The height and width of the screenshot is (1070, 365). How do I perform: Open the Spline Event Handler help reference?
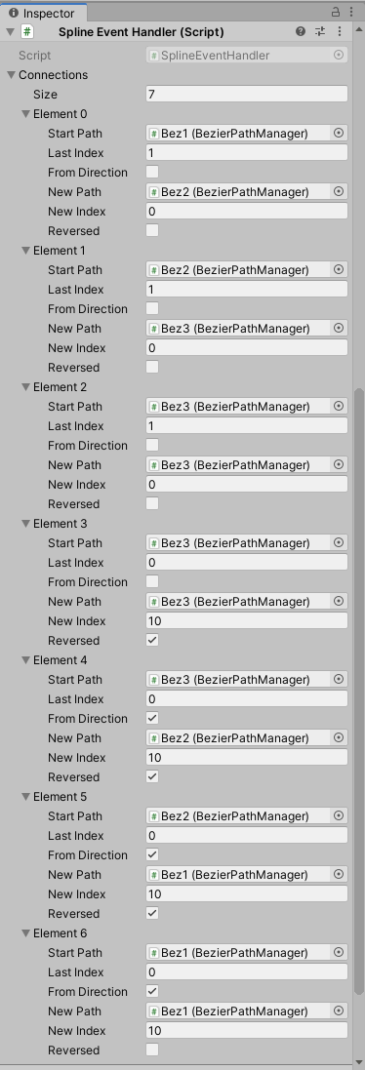[x=301, y=31]
